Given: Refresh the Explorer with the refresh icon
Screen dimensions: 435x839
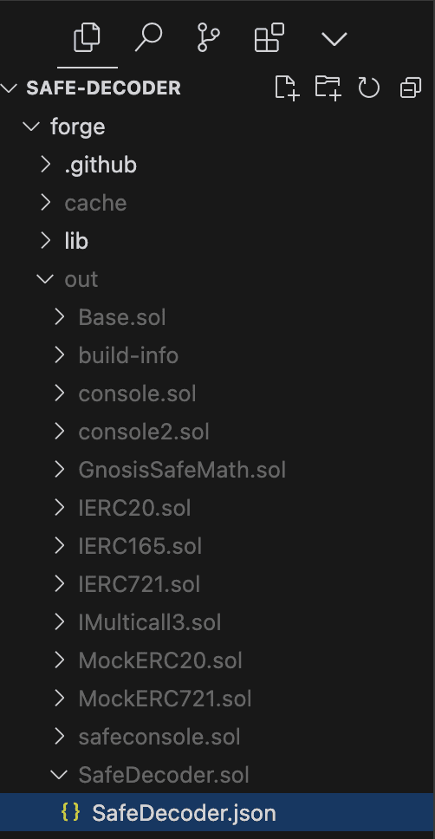Looking at the screenshot, I should (368, 88).
